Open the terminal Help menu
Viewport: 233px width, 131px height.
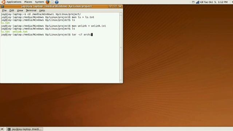pos(42,11)
